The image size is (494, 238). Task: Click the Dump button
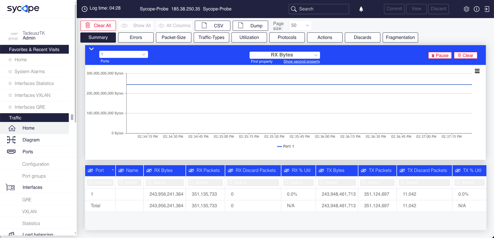click(x=250, y=26)
